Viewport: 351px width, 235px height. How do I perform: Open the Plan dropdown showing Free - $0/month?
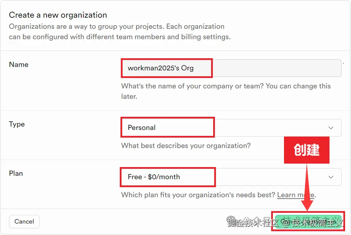[x=231, y=177]
